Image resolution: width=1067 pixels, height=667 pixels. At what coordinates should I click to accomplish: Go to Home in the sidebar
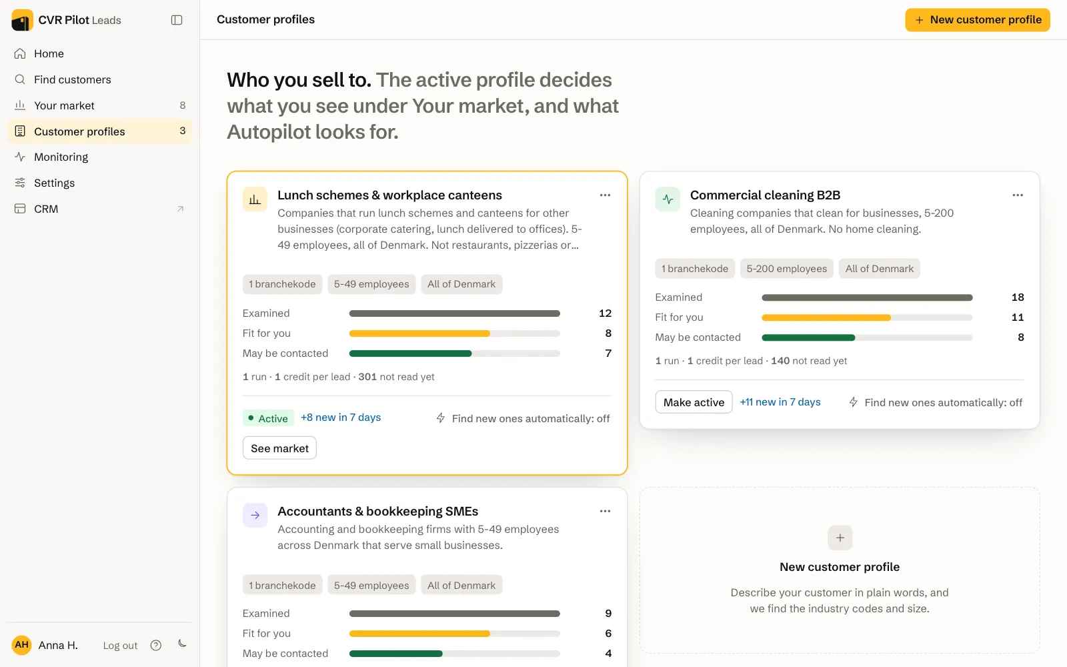[99, 53]
